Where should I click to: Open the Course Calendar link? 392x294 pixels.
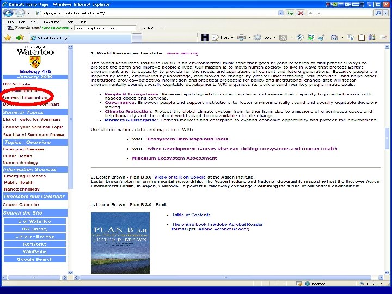coord(21,205)
